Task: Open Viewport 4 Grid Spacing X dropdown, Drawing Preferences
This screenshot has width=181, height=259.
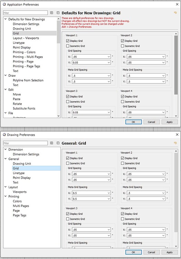Action: pos(163,230)
